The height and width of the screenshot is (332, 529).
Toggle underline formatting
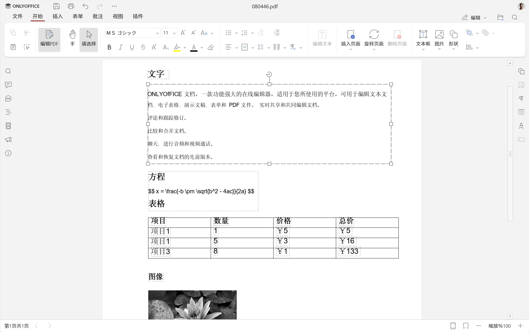click(132, 47)
